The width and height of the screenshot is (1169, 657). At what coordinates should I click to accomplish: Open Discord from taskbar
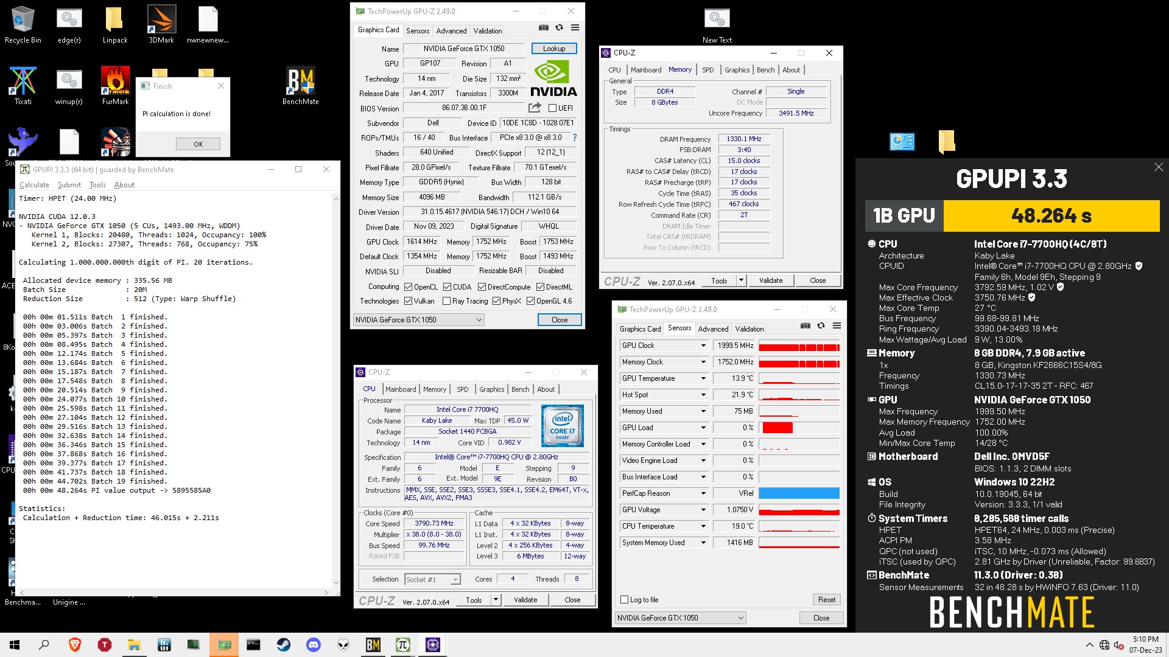[x=313, y=645]
